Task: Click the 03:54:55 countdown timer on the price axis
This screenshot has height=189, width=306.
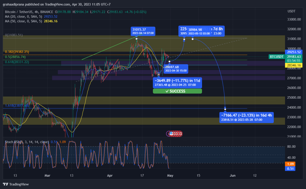Action: pyautogui.click(x=294, y=61)
